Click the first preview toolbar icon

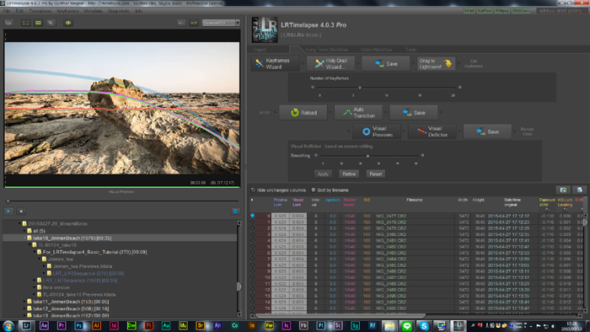(8, 23)
